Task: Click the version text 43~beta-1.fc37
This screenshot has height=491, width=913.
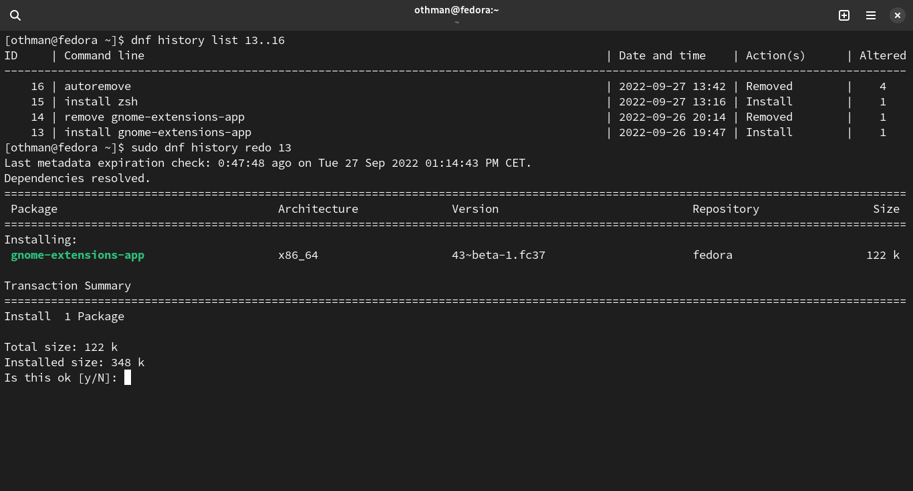Action: pos(499,256)
